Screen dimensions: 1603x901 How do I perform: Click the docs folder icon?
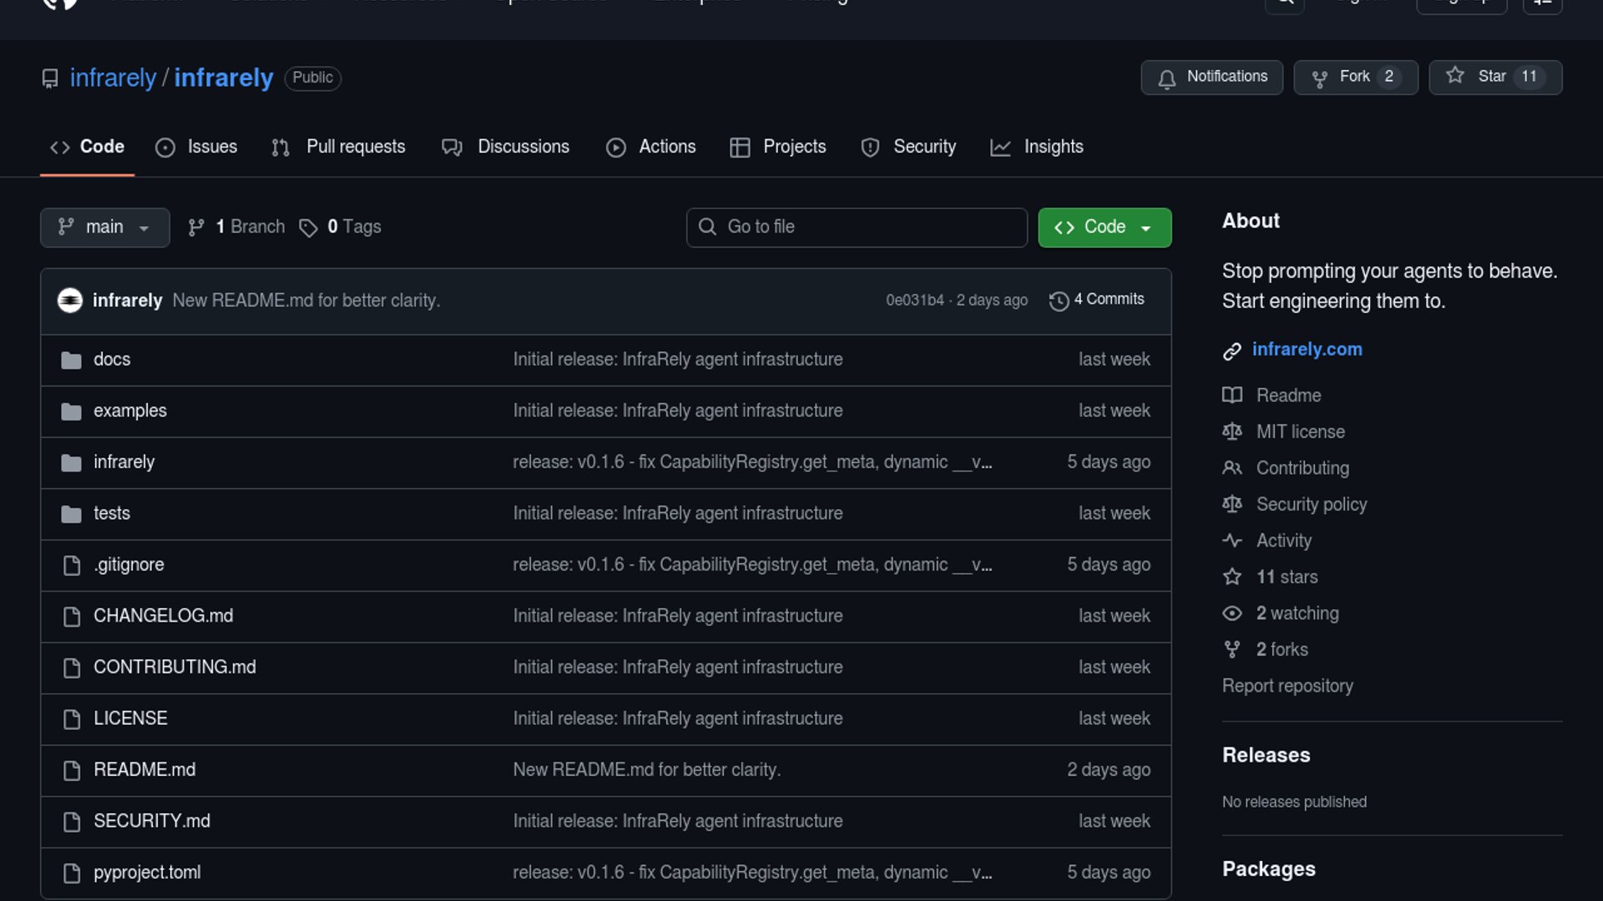click(72, 360)
